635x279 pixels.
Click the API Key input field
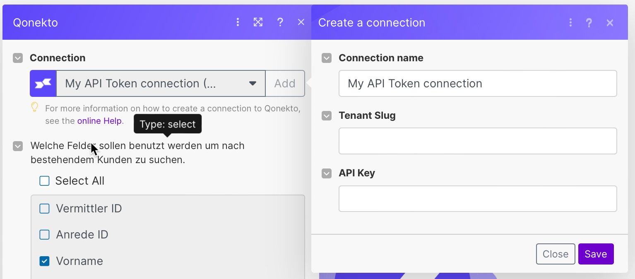pyautogui.click(x=478, y=199)
